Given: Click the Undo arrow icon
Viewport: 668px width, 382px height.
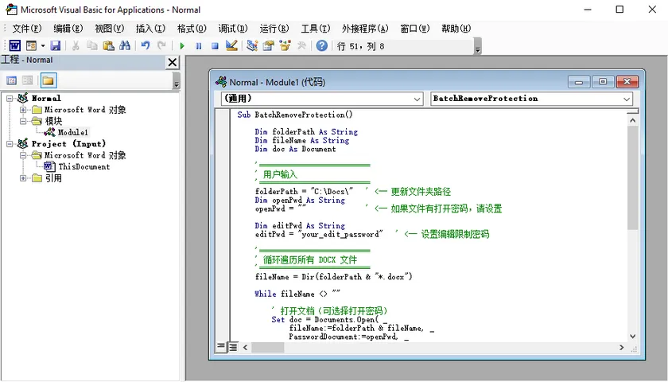Looking at the screenshot, I should [146, 45].
